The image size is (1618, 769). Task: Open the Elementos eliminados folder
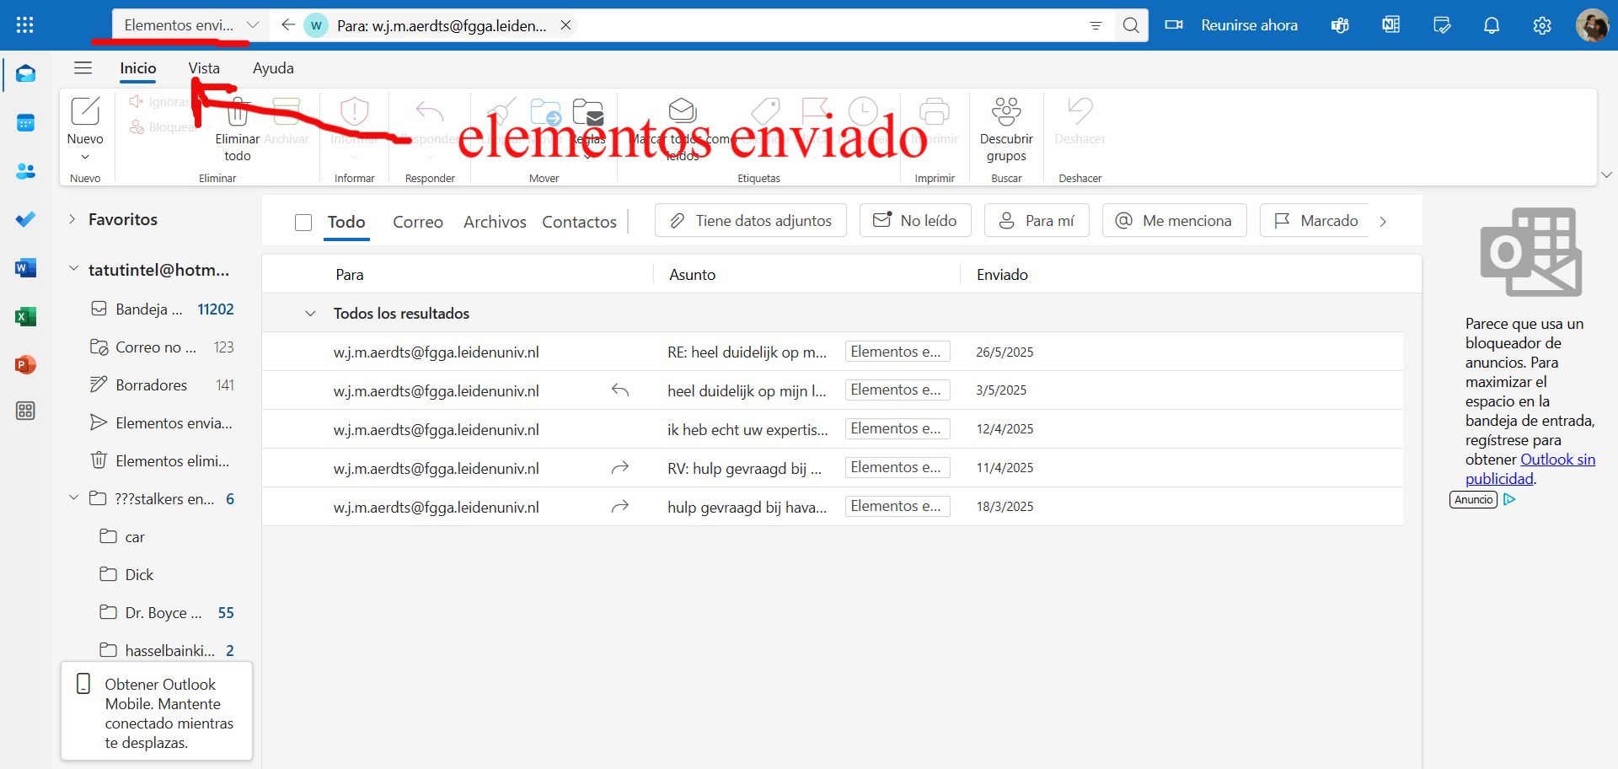(162, 461)
